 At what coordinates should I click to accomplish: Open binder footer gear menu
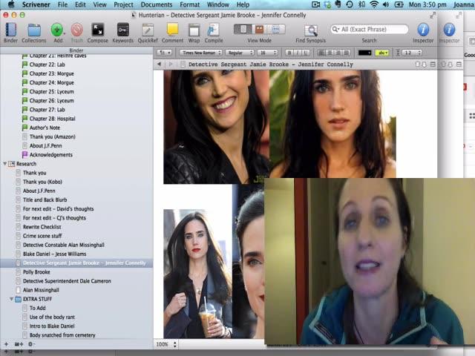(31, 344)
